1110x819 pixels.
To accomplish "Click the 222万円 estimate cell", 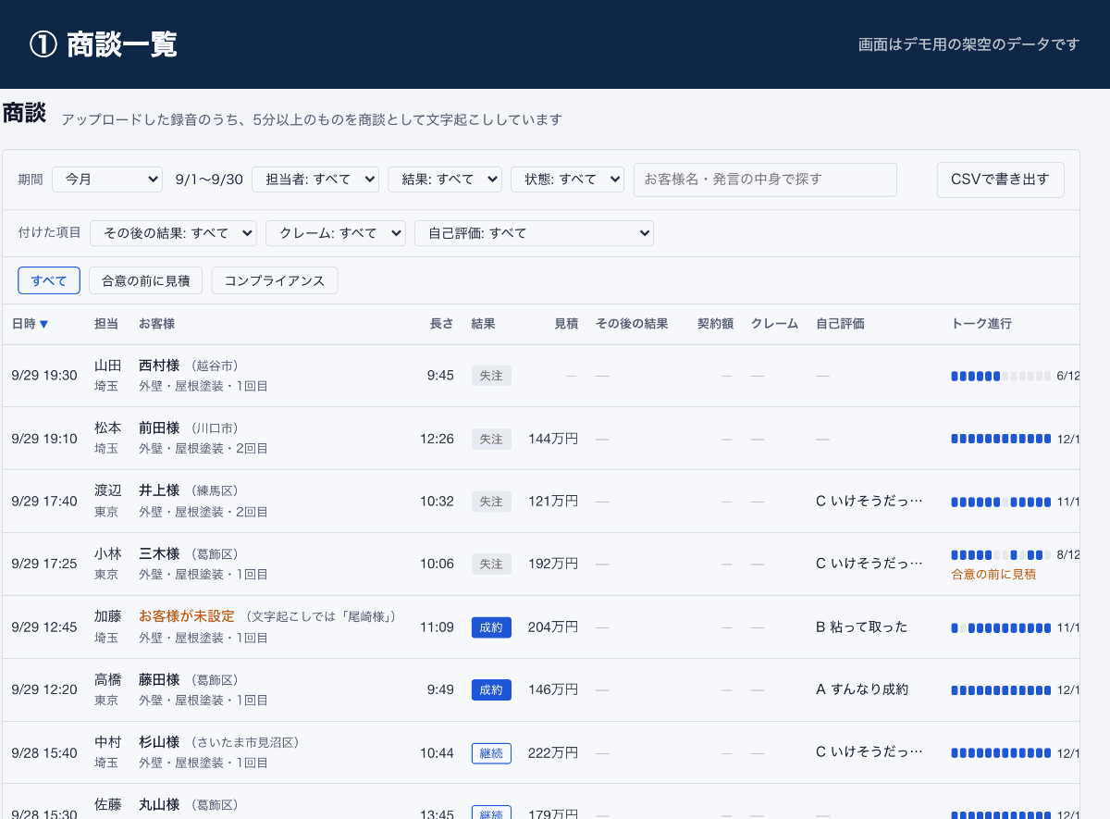I will tap(553, 753).
